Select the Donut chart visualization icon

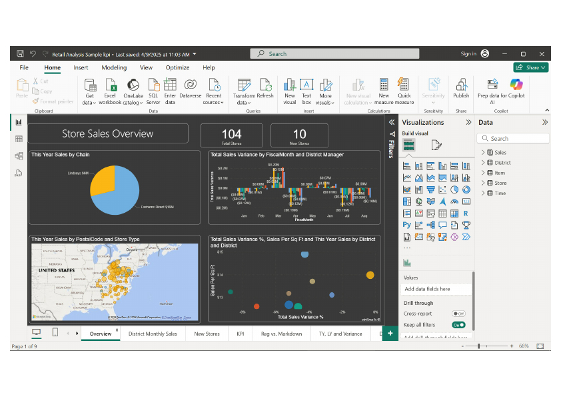[x=466, y=189]
